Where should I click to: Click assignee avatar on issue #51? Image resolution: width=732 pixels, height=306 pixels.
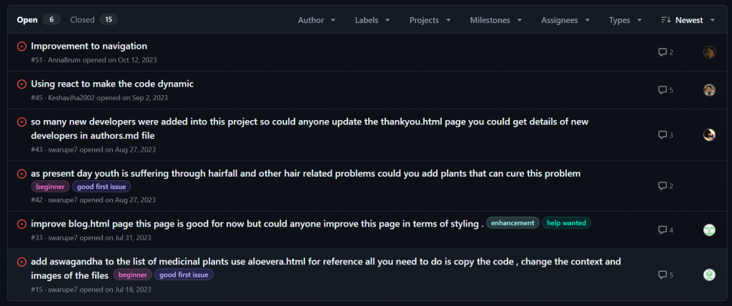click(709, 52)
